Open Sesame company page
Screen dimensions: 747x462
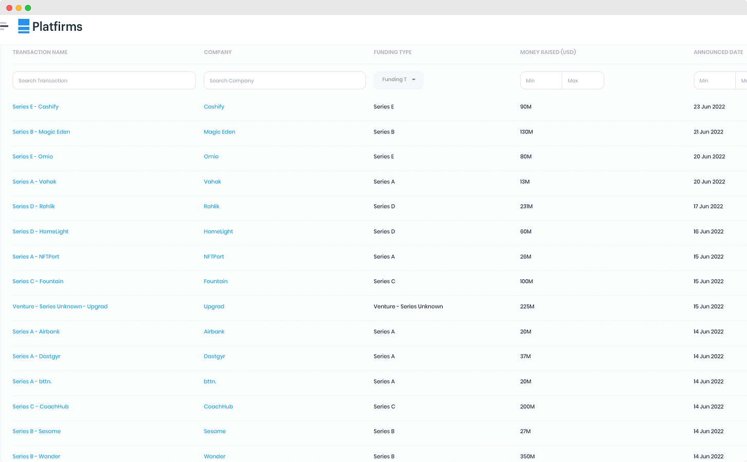[x=214, y=431]
